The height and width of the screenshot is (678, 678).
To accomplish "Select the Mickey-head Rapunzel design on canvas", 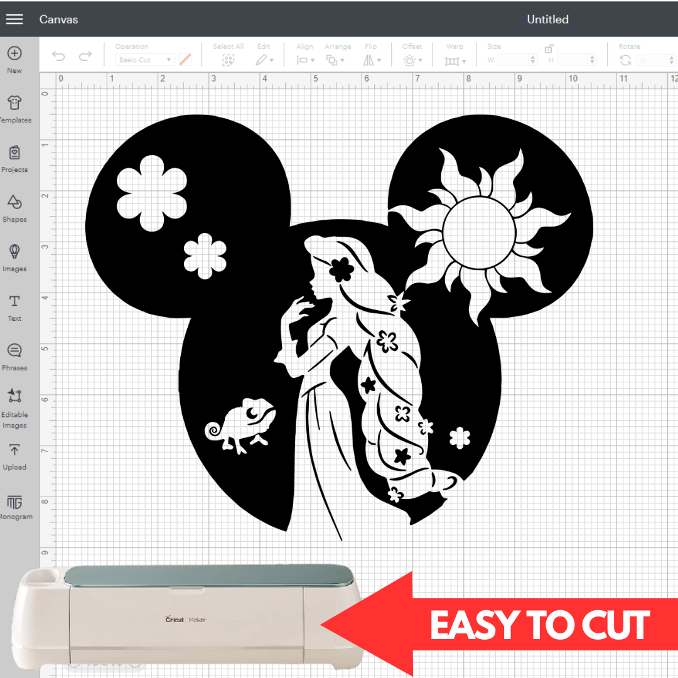I will [338, 328].
